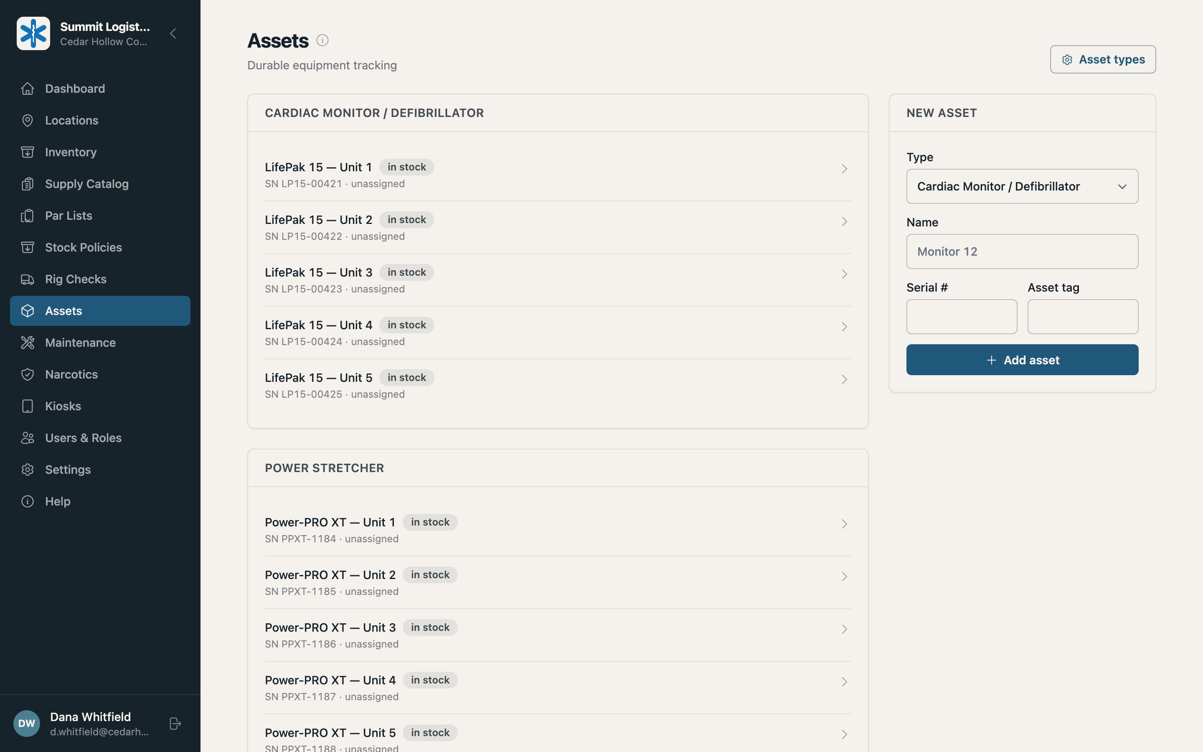1203x752 pixels.
Task: Open Inventory in the sidebar
Action: click(x=100, y=152)
